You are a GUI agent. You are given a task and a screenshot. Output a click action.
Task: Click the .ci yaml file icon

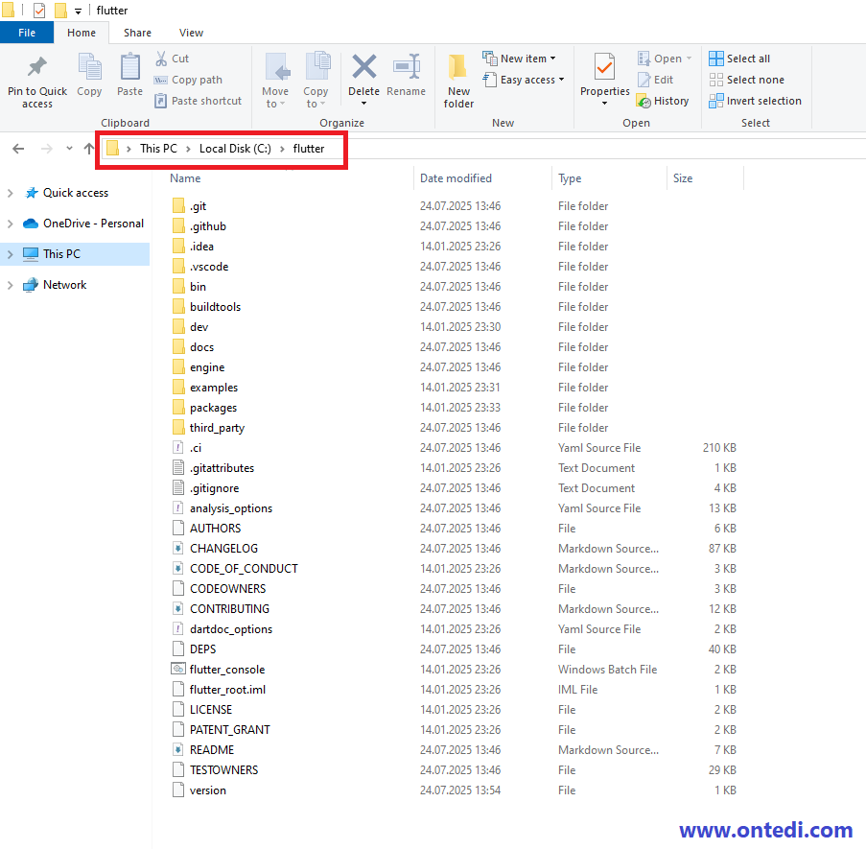[177, 447]
